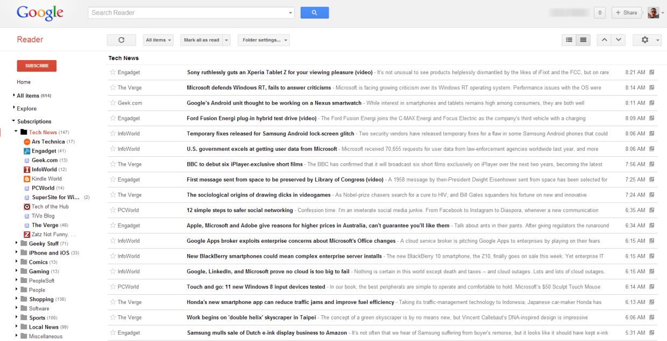Click the Google logo

coord(40,13)
